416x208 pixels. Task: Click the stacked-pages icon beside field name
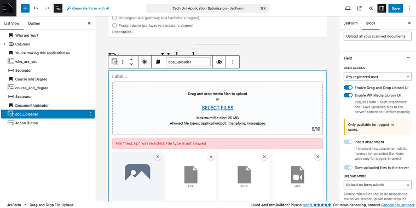click(x=158, y=62)
